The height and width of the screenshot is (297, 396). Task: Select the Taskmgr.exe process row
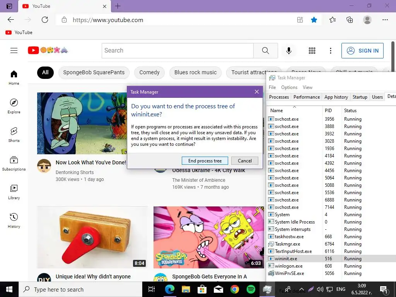point(331,244)
